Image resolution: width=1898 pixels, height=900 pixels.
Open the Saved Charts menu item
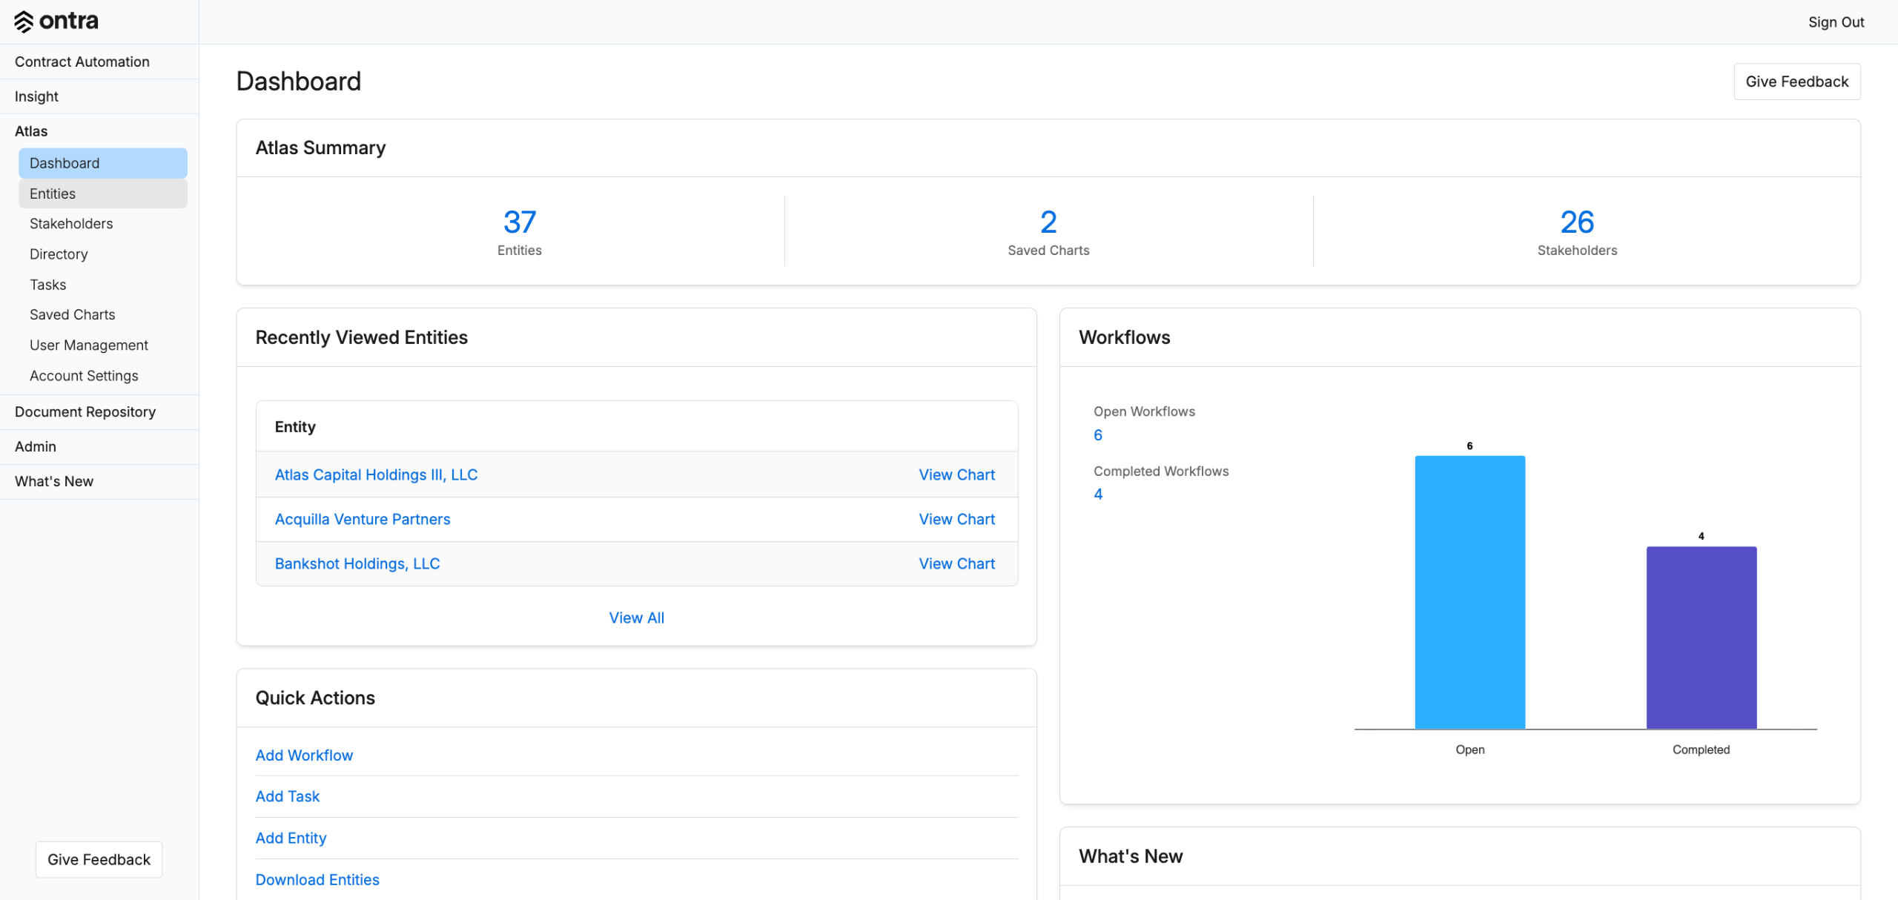[x=73, y=314]
